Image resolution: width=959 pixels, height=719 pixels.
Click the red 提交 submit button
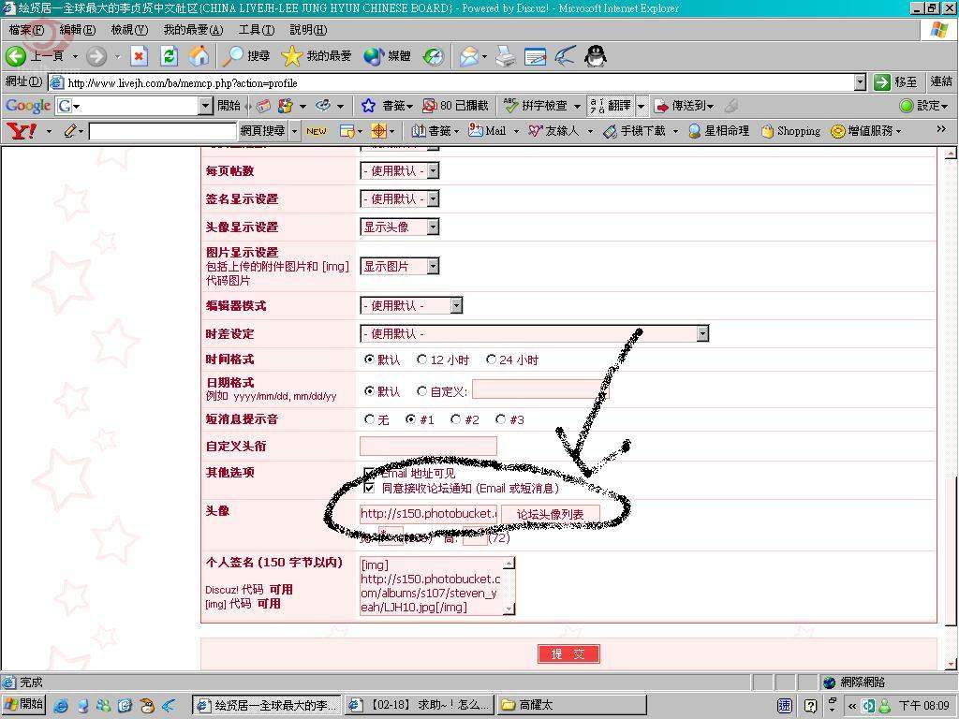point(568,653)
